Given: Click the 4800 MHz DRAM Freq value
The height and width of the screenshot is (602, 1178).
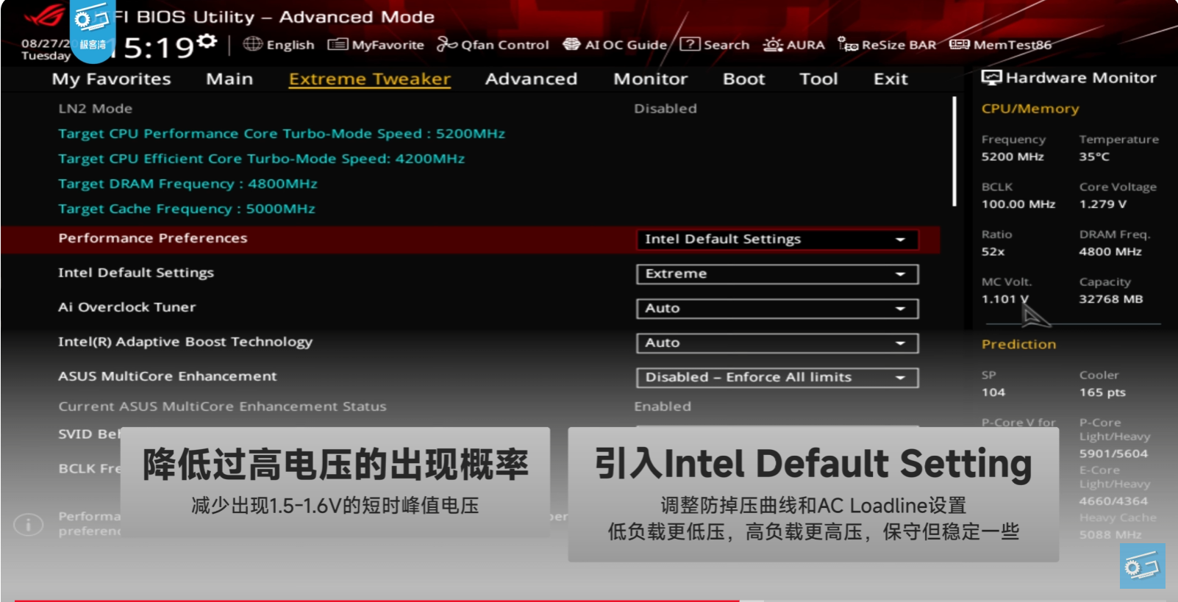Looking at the screenshot, I should click(1110, 251).
